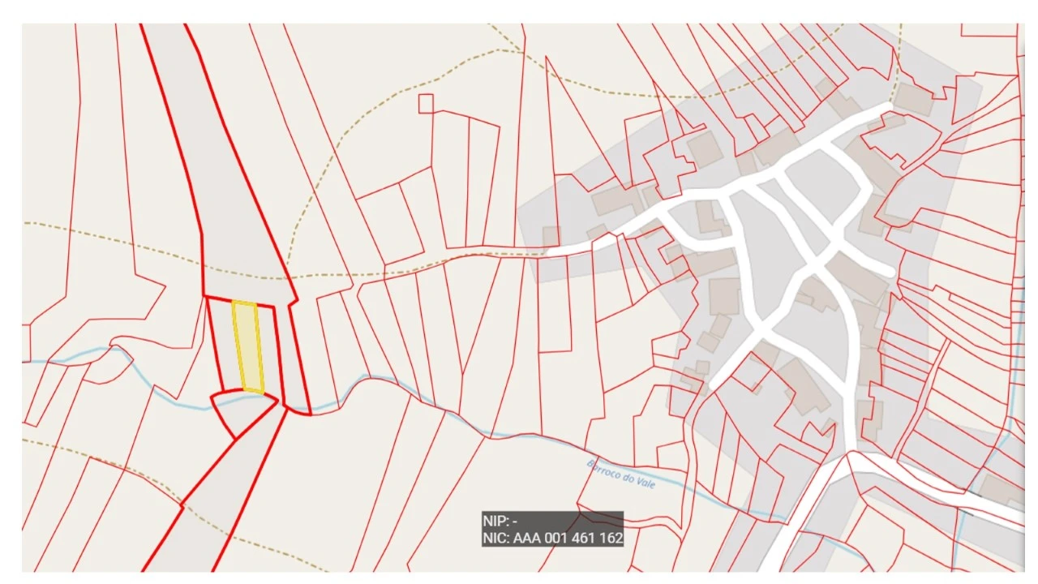The height and width of the screenshot is (584, 1038).
Task: Select the parcel directly right of the yellow parcel
Action: pyautogui.click(x=268, y=350)
